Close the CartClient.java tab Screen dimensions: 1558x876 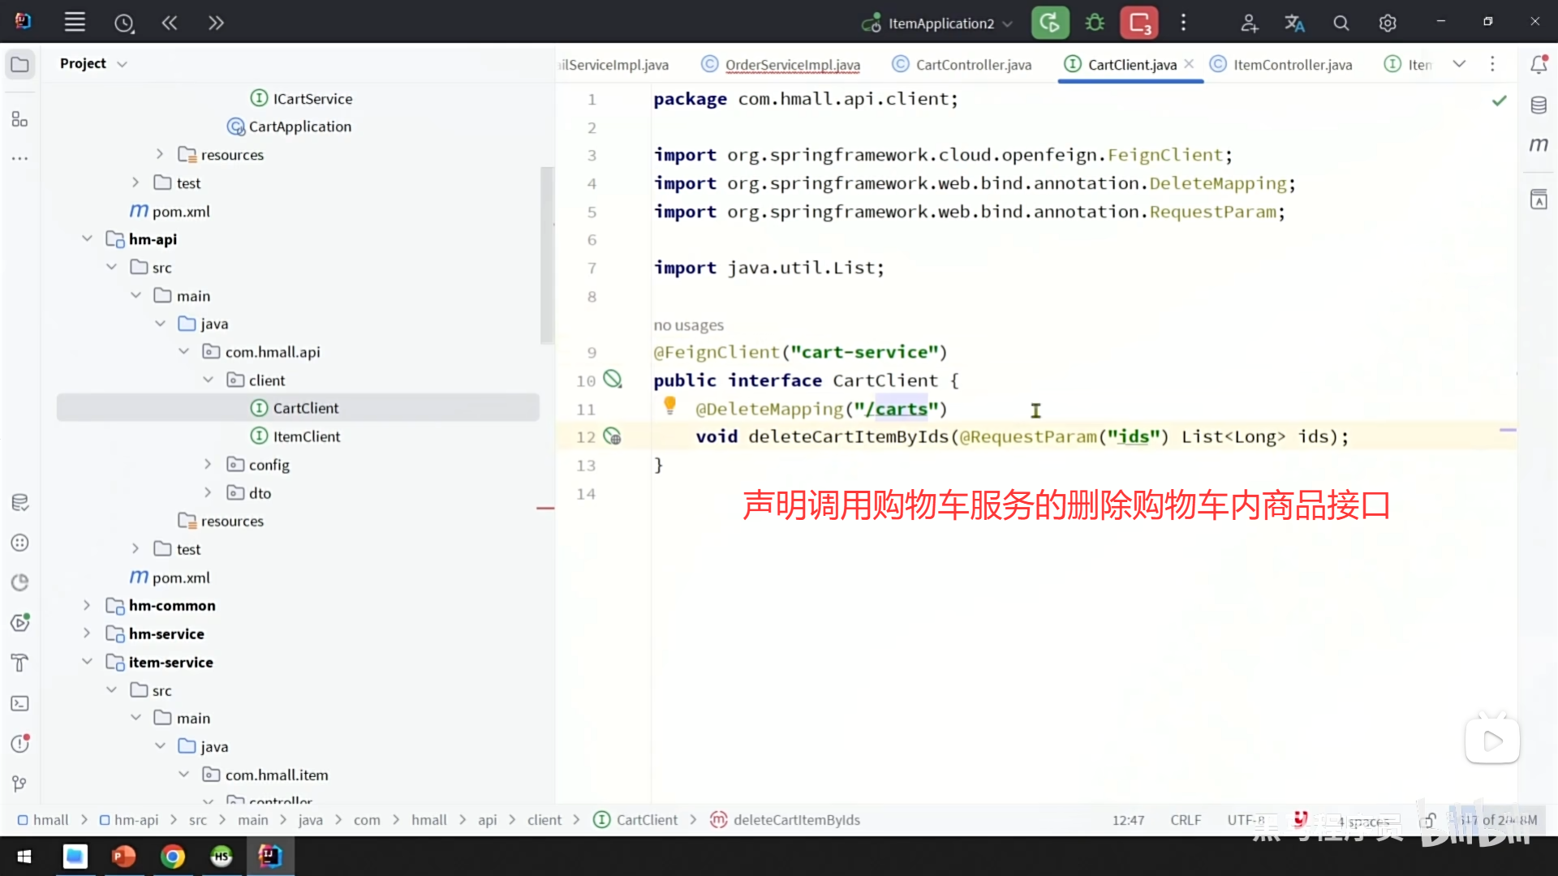coord(1189,64)
